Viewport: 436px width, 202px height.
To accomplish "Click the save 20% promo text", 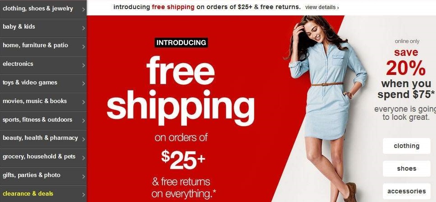I will (x=406, y=63).
